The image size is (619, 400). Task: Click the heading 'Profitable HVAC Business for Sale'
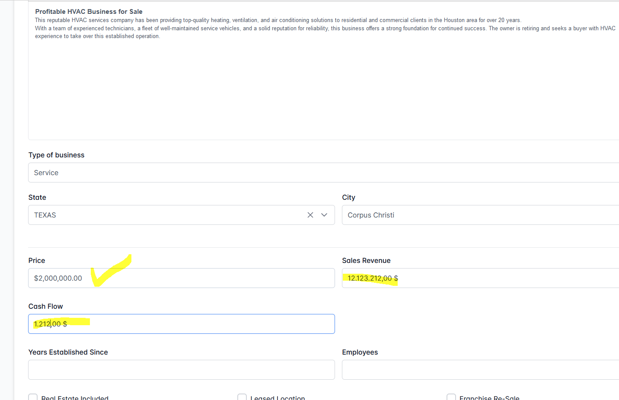(x=89, y=12)
